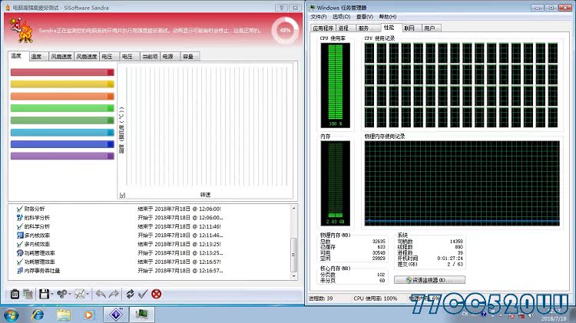Viewport: 576px width, 323px height.
Task: Click the log list scrollbar thumb
Action: tap(293, 255)
